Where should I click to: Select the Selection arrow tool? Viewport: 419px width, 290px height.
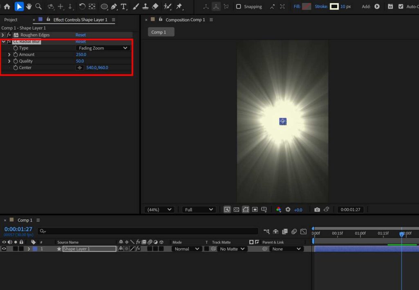pyautogui.click(x=19, y=7)
